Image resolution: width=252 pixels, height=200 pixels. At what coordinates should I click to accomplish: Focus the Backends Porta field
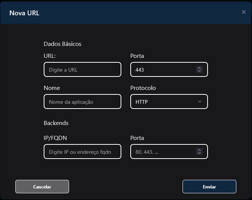(162, 152)
